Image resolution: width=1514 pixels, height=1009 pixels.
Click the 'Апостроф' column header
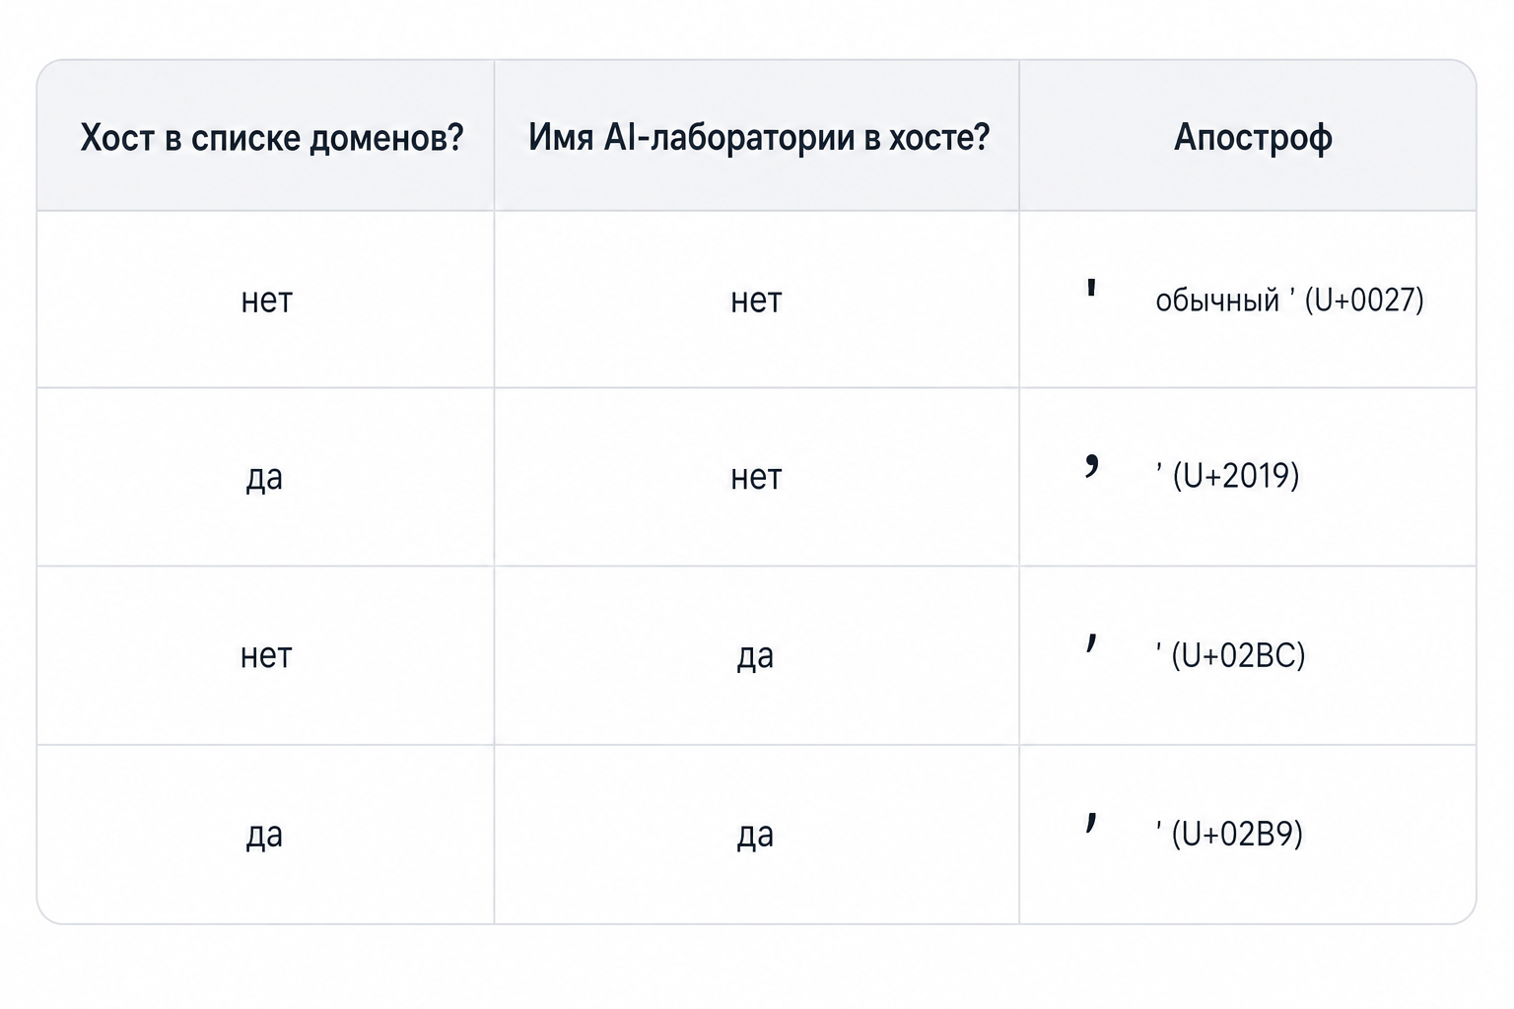pos(1254,138)
